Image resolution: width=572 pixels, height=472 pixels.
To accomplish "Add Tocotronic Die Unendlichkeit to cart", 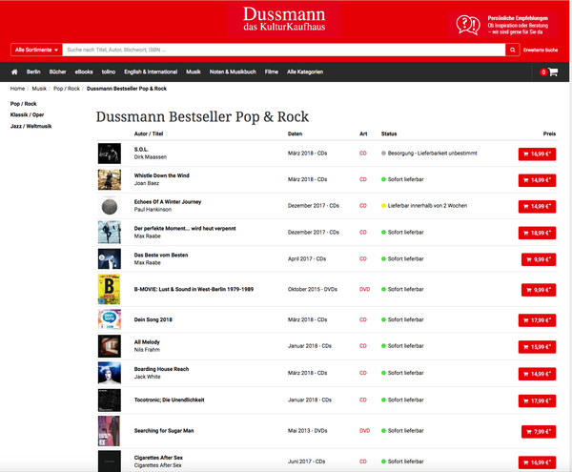I will tap(537, 400).
